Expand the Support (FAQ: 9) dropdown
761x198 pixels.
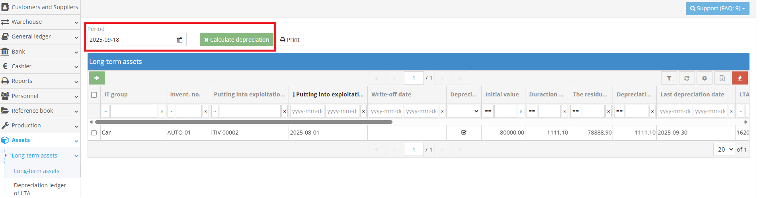coord(717,8)
